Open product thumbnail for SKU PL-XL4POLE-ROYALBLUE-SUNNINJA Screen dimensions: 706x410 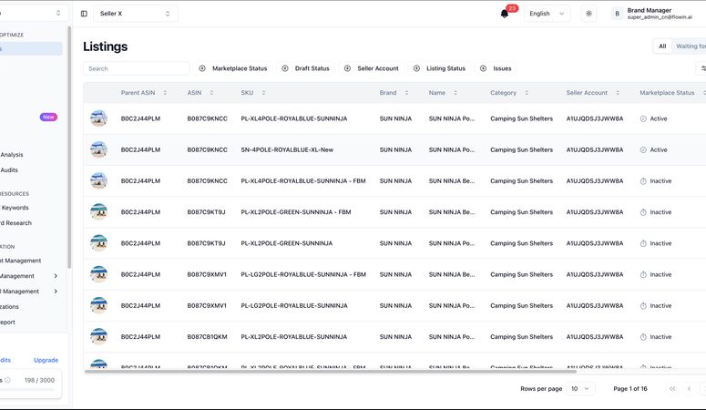pyautogui.click(x=98, y=118)
